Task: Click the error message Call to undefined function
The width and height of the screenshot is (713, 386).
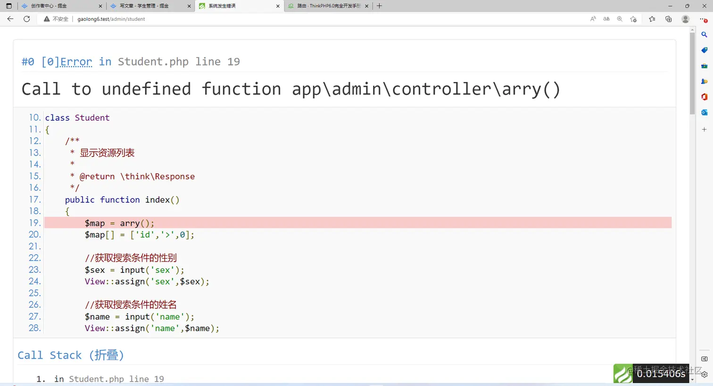Action: [x=290, y=89]
